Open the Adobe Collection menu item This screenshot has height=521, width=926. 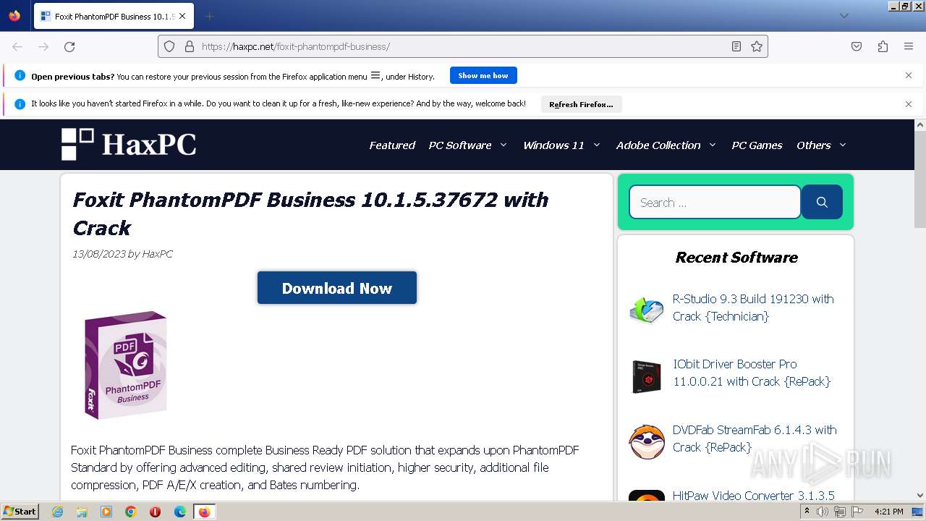click(658, 145)
